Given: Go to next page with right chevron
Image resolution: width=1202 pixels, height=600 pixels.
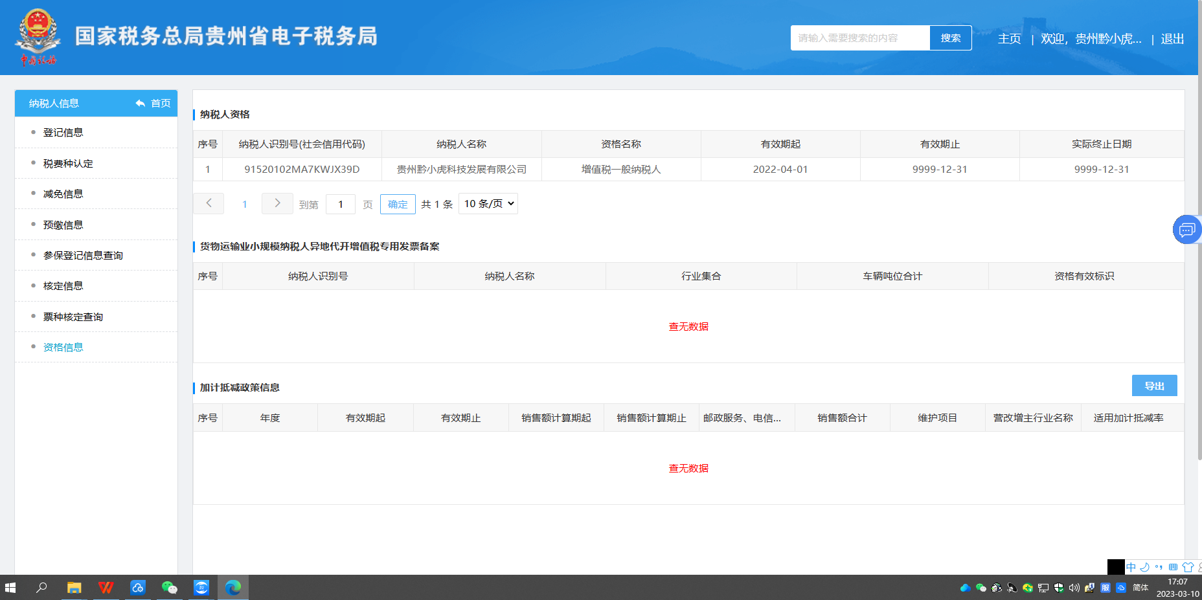Looking at the screenshot, I should pyautogui.click(x=277, y=203).
